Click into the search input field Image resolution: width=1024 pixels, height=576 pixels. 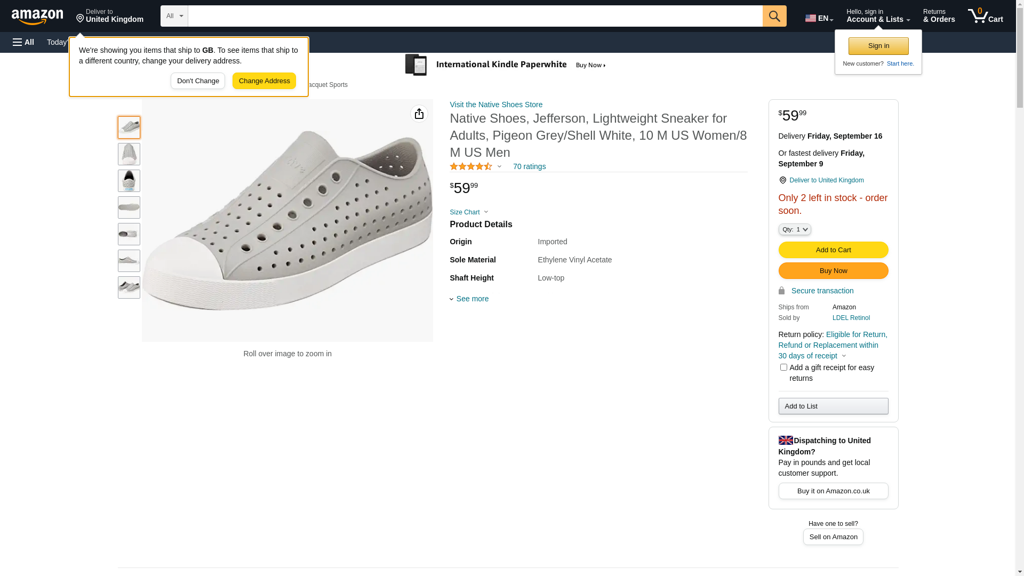[475, 16]
